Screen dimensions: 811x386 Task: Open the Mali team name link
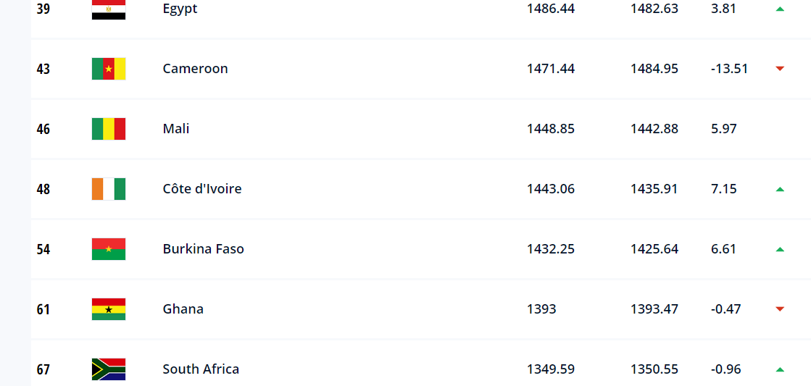coord(176,129)
